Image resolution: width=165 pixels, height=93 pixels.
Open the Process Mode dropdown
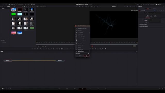[154, 19]
